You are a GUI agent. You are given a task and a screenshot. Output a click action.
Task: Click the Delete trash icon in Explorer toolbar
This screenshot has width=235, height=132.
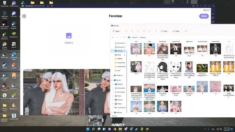pos(156,31)
